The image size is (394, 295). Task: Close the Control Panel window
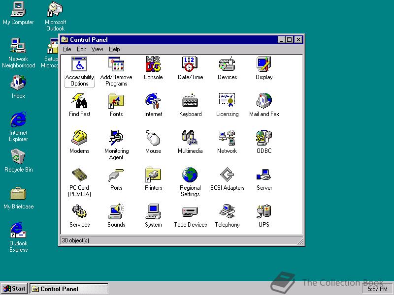(298, 40)
